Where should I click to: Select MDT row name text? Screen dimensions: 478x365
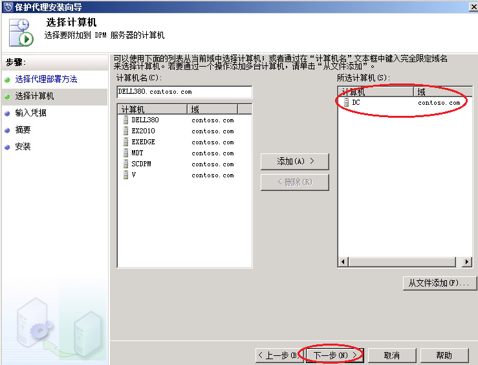137,153
